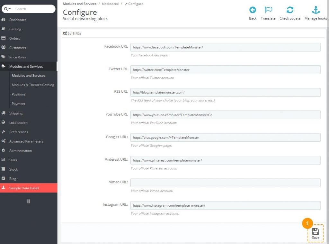Image resolution: width=329 pixels, height=244 pixels.
Task: Click the Translate flag icon
Action: (268, 10)
